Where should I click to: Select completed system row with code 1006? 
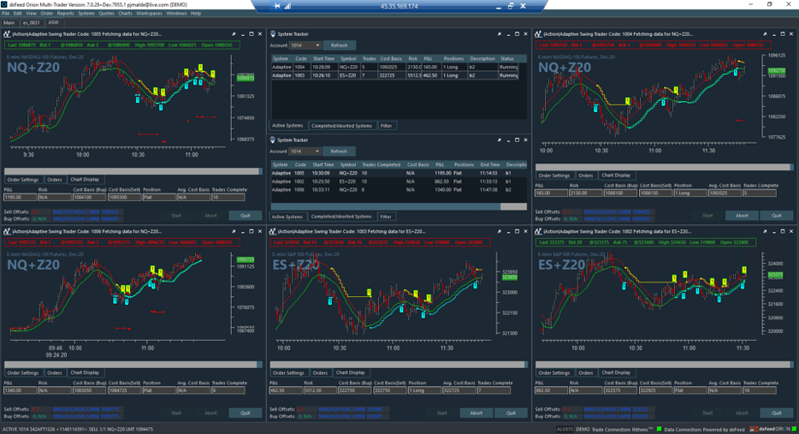coord(399,190)
